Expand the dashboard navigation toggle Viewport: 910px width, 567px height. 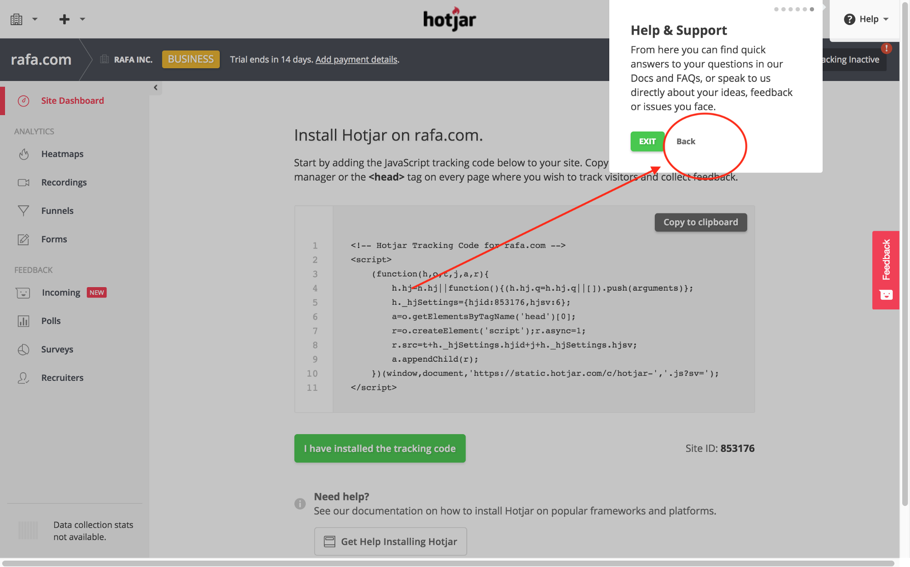coord(155,88)
